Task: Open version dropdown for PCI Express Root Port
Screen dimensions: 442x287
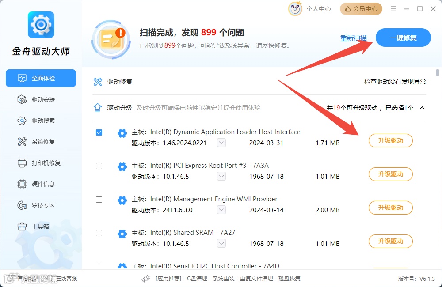Action: click(x=221, y=176)
